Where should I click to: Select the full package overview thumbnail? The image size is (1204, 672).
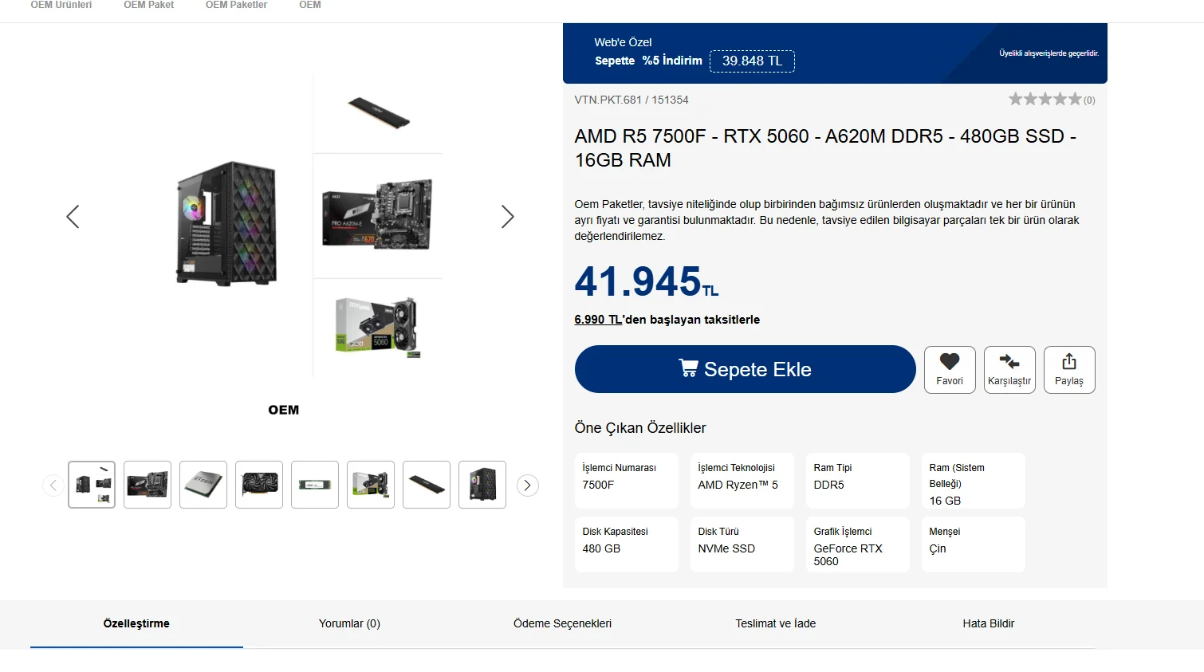(x=92, y=485)
